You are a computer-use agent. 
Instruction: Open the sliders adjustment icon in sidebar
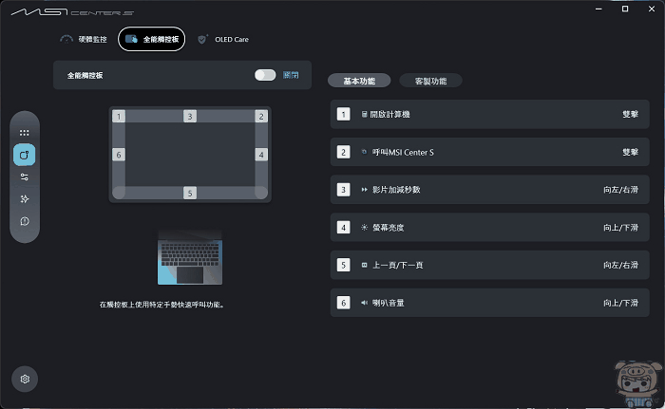pyautogui.click(x=25, y=177)
